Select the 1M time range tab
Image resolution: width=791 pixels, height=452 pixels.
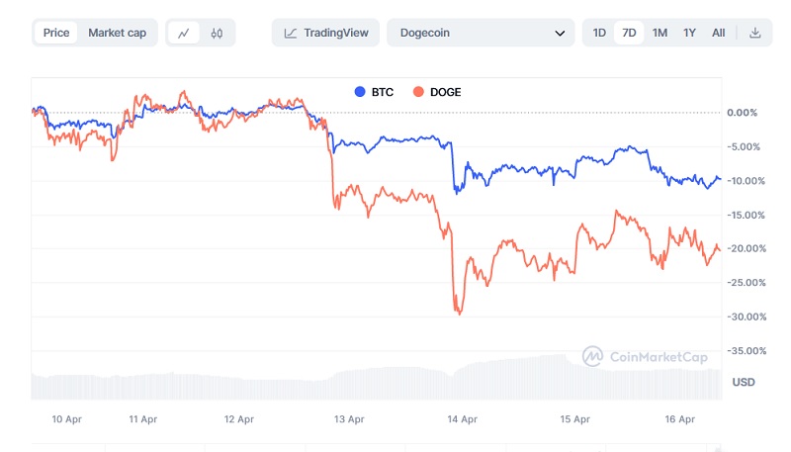tap(659, 33)
